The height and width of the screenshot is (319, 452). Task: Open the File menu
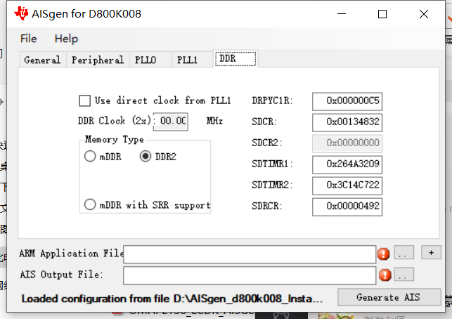click(29, 39)
